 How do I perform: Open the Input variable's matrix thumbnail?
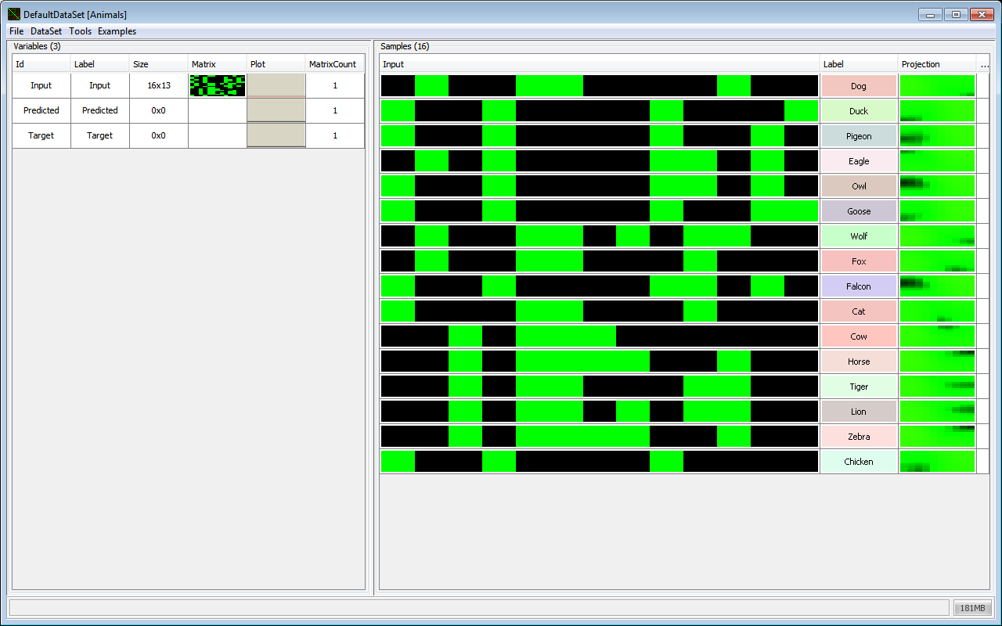coord(217,85)
